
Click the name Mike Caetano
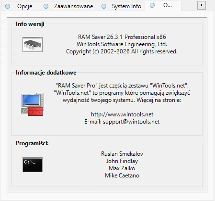pos(122,176)
